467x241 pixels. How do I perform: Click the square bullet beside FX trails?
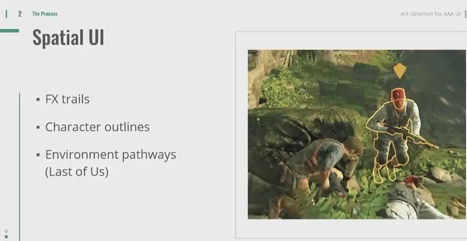pos(38,99)
